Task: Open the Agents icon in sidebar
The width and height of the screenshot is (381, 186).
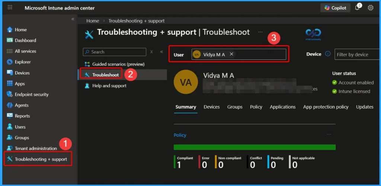Action: (10, 105)
